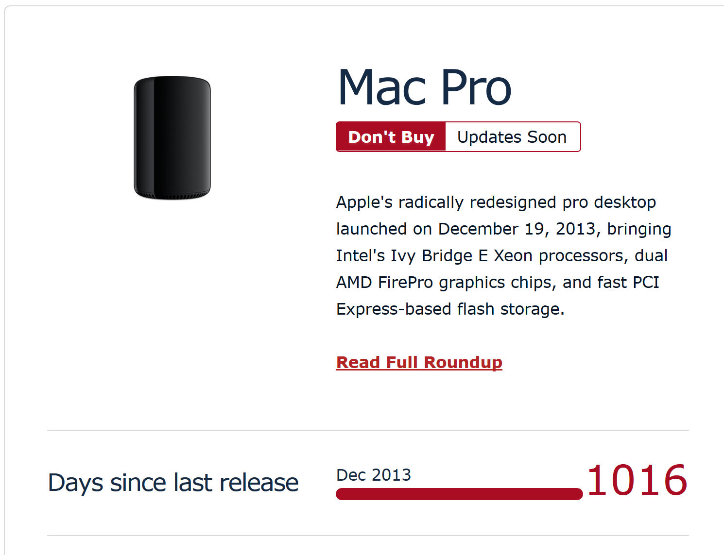Click the word redesigned in the description
This screenshot has height=555, width=724.
pyautogui.click(x=513, y=202)
